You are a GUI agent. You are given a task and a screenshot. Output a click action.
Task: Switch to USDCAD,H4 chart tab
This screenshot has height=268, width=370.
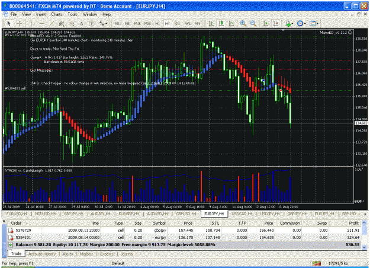[x=242, y=213]
